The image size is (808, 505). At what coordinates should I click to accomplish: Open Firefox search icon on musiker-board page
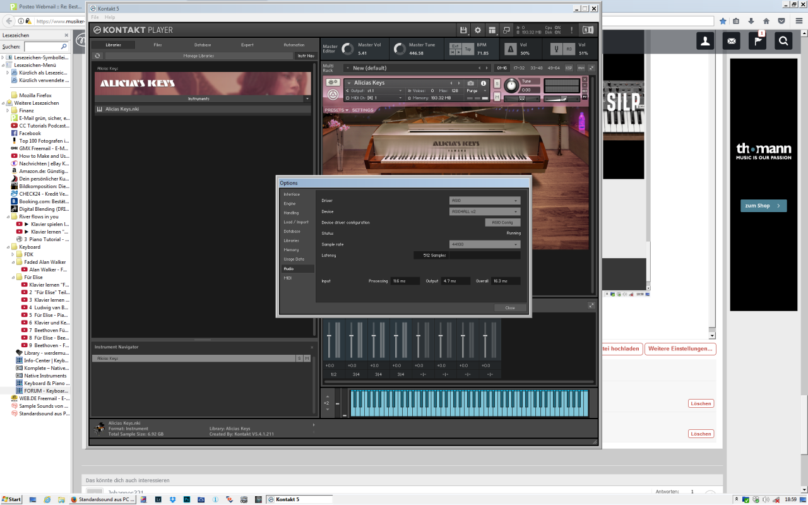pyautogui.click(x=783, y=41)
